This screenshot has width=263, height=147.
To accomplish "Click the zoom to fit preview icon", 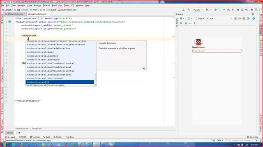I will (248, 18).
